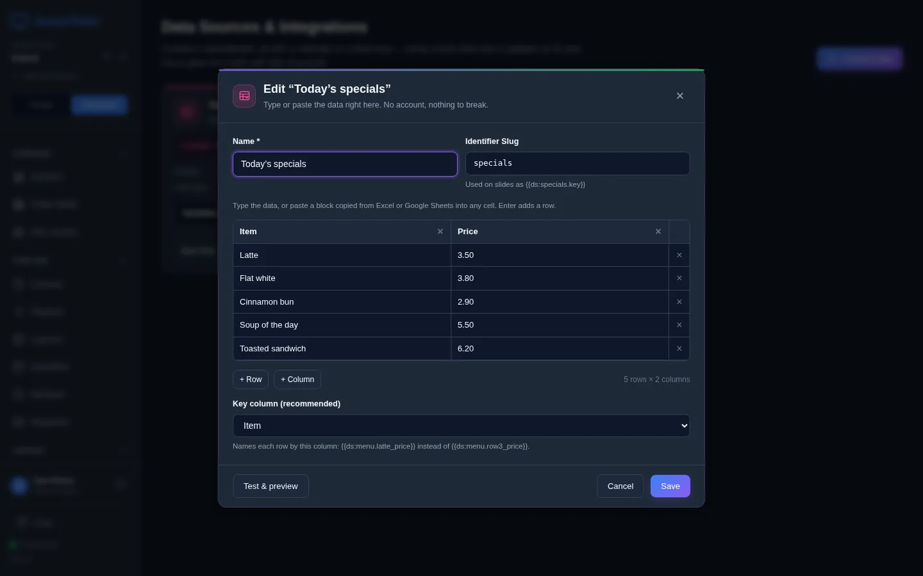The width and height of the screenshot is (923, 576).
Task: Delete the Flat white row
Action: point(679,278)
